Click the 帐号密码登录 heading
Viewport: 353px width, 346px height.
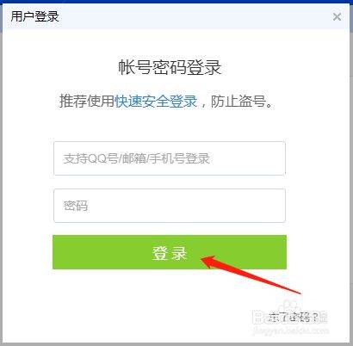[x=170, y=68]
